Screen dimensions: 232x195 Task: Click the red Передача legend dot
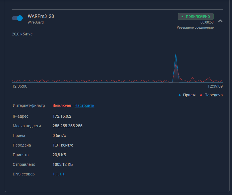201,95
